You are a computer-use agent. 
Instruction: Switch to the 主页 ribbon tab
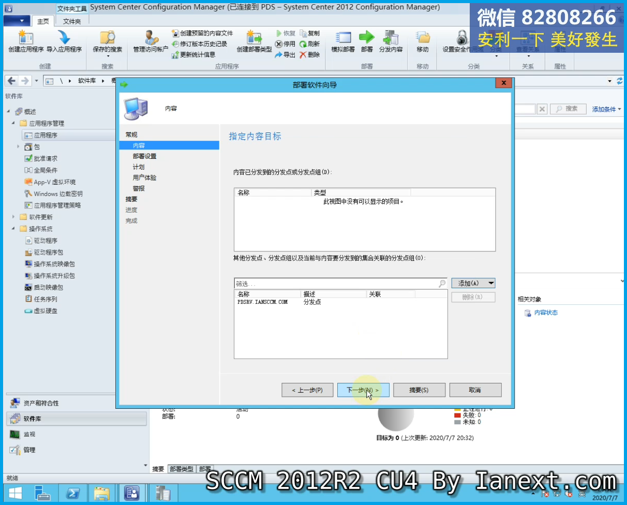pyautogui.click(x=43, y=21)
